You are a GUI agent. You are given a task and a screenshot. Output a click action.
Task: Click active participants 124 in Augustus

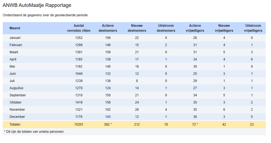[x=108, y=88]
